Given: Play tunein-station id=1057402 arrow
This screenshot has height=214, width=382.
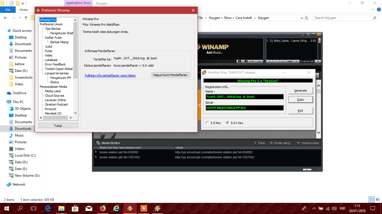Looking at the screenshot, I should point(96,157).
